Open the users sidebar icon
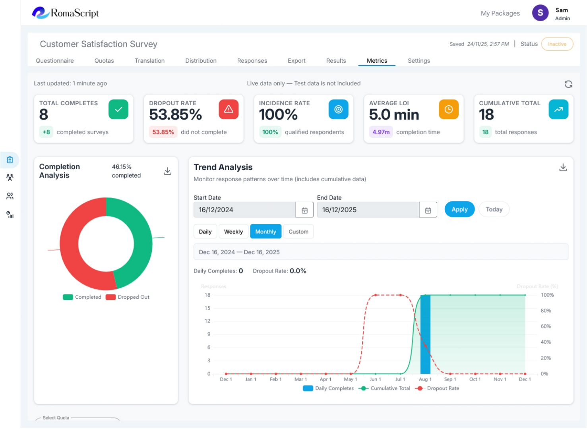The image size is (587, 429). coord(10,196)
